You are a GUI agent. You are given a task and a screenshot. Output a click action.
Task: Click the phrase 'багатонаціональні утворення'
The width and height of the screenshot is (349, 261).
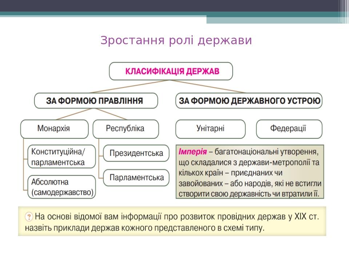coord(266,152)
